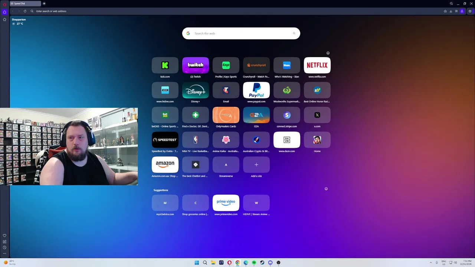Open the kick.com speed dial tile
This screenshot has height=267, width=475.
[x=165, y=65]
